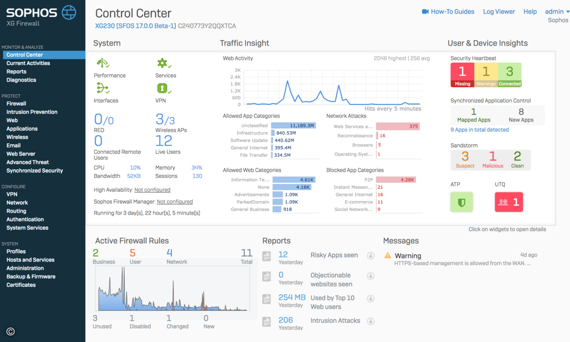The height and width of the screenshot is (342, 570).
Task: Click the ATP shield widget
Action: (461, 202)
